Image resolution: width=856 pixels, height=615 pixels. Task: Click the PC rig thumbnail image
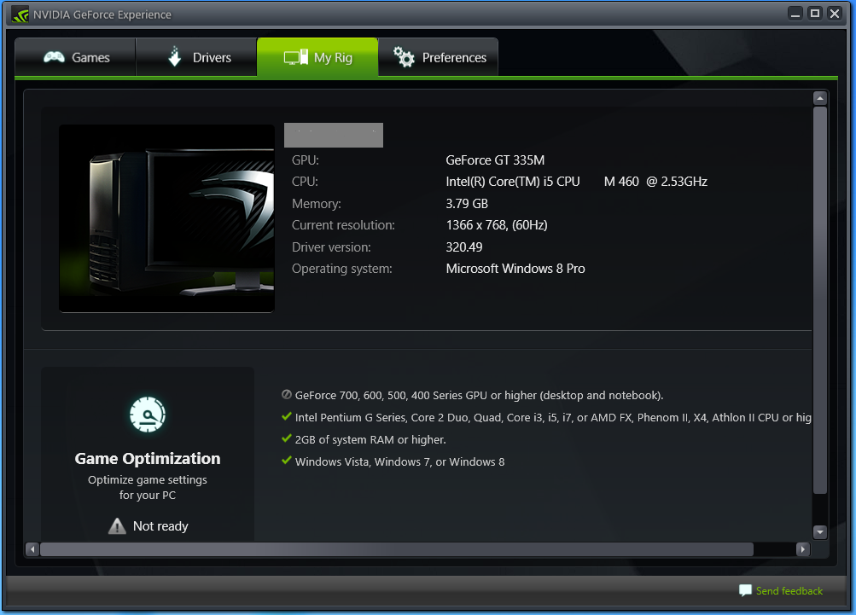pos(166,218)
